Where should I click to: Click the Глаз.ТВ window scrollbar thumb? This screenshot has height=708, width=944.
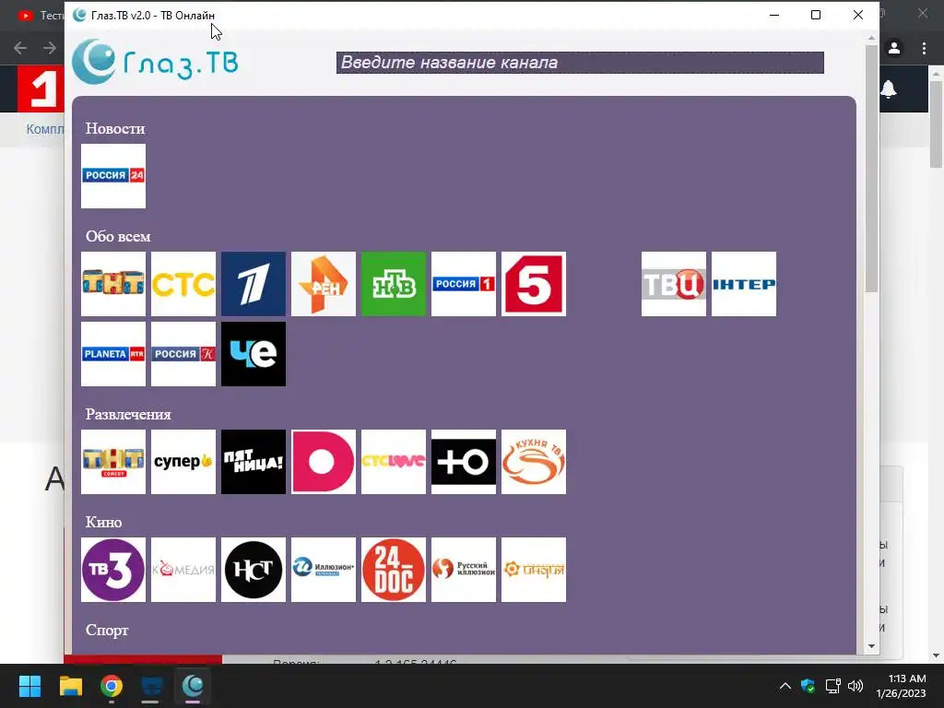point(871,169)
